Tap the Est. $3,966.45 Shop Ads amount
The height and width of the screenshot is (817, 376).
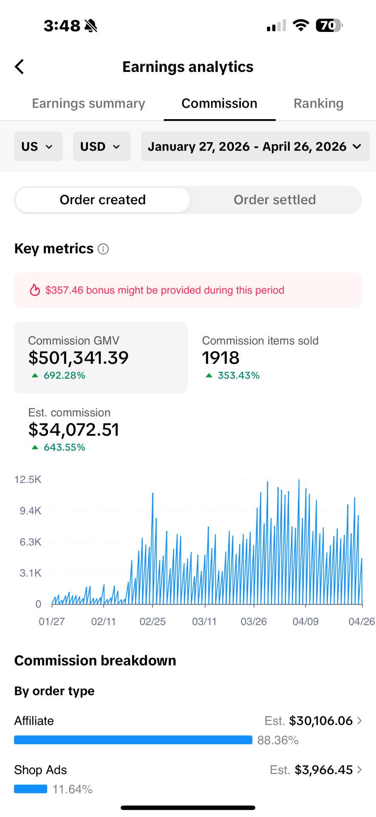311,769
